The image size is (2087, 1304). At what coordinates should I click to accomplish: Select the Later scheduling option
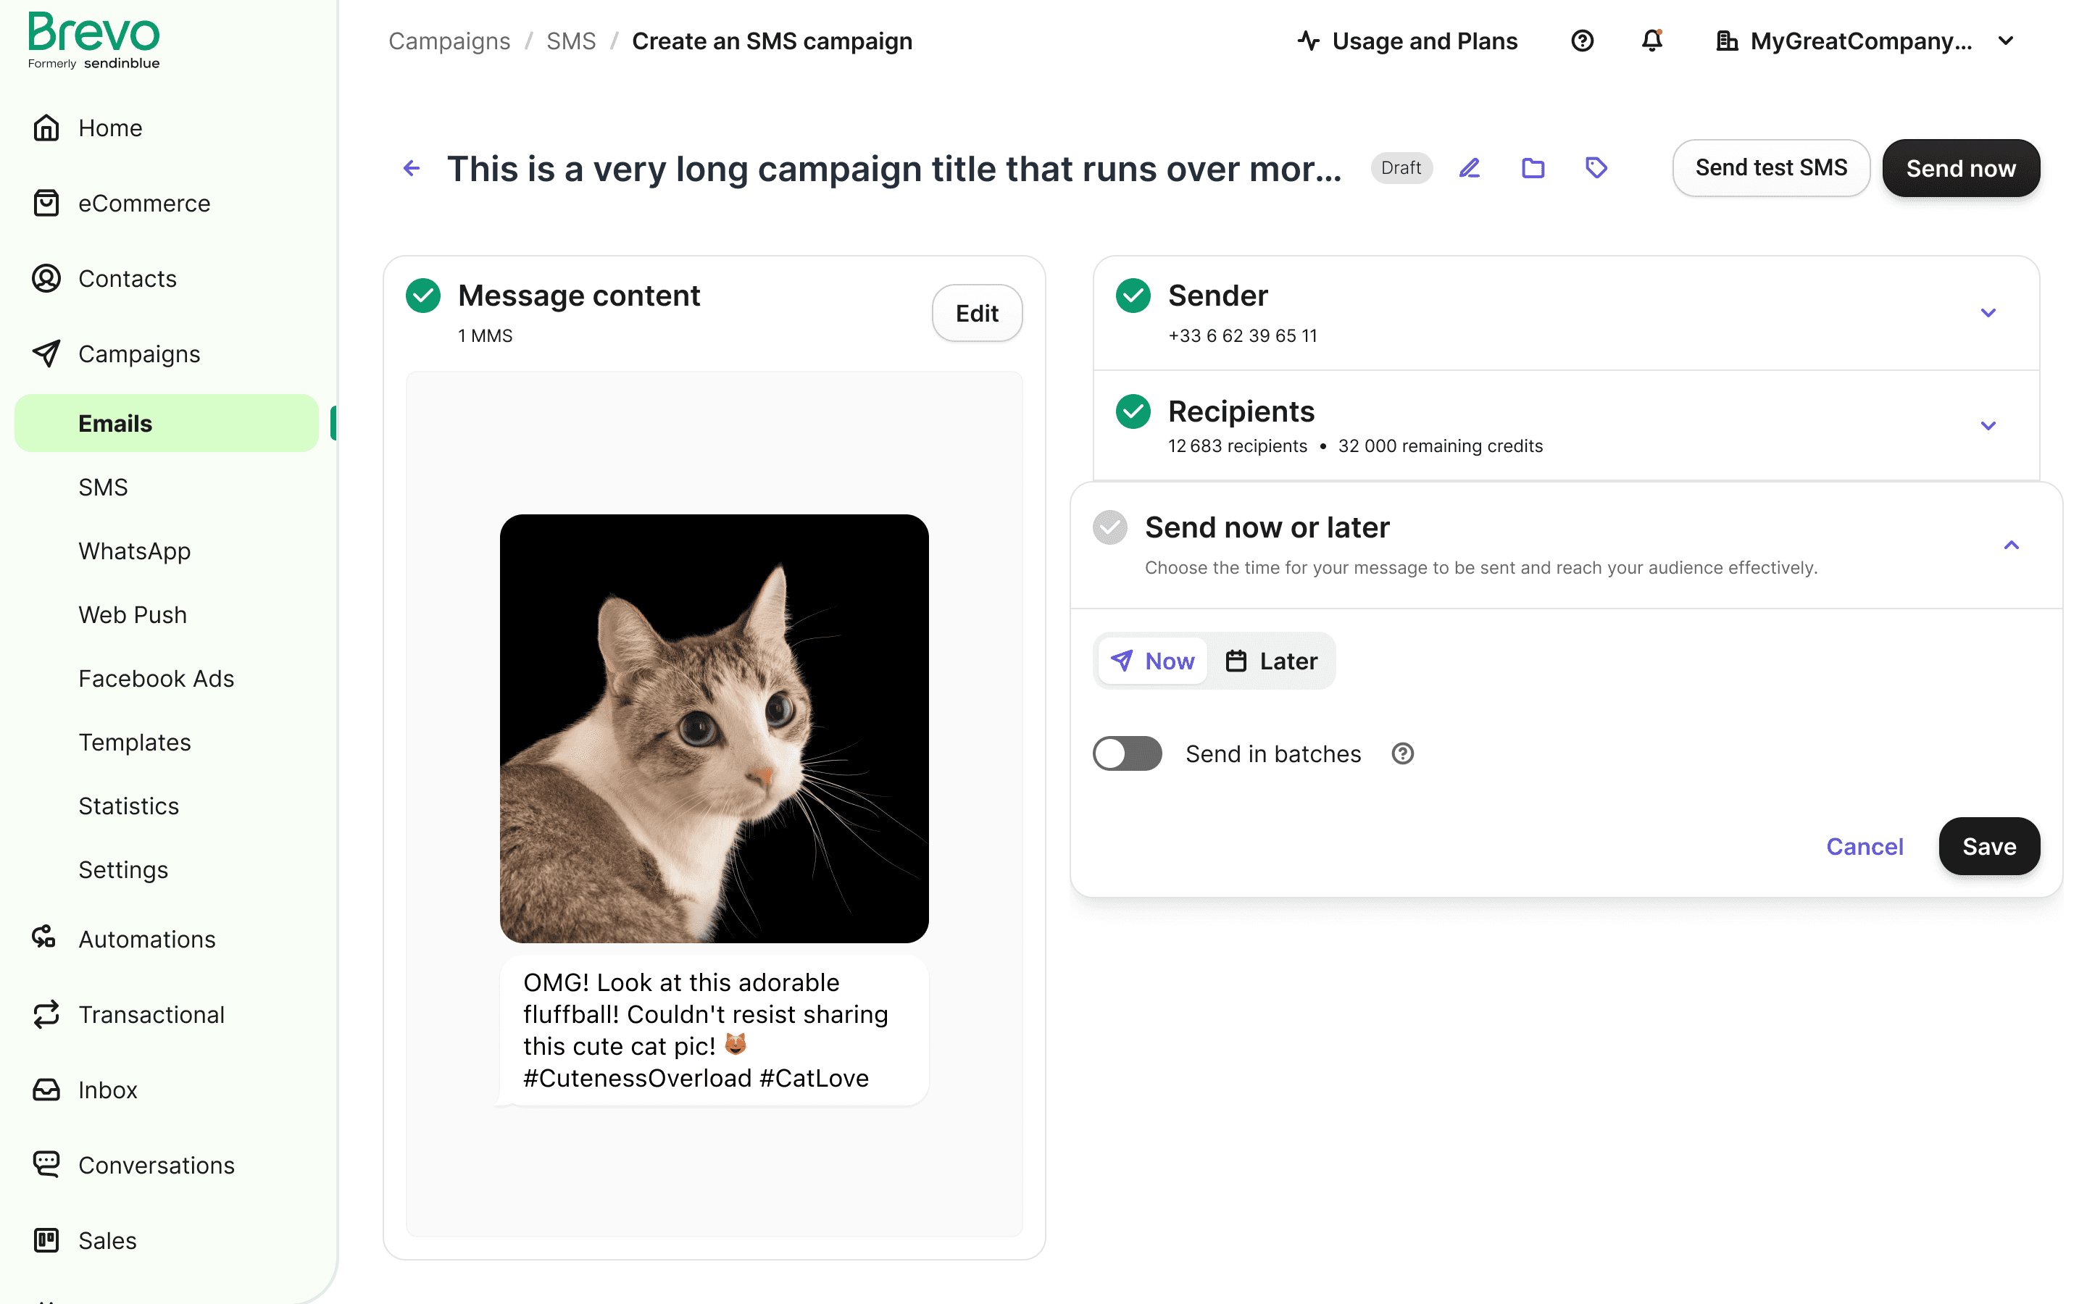(x=1271, y=661)
